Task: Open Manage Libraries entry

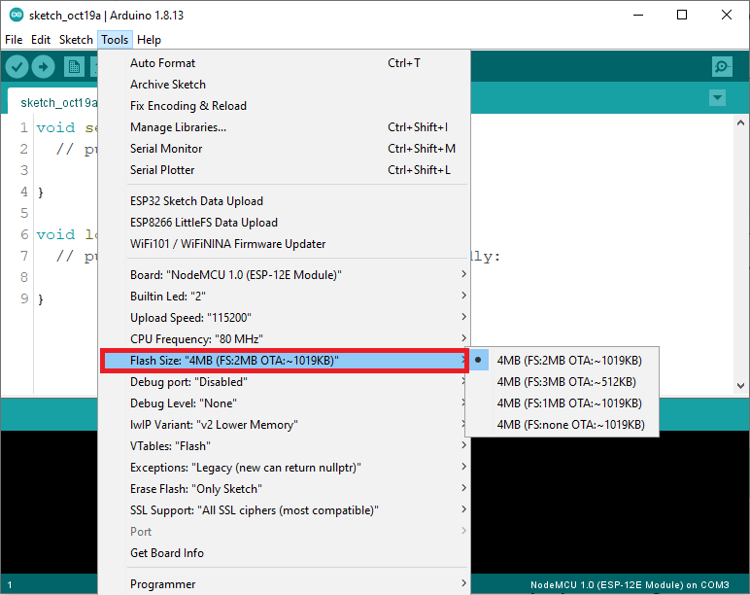Action: [178, 127]
